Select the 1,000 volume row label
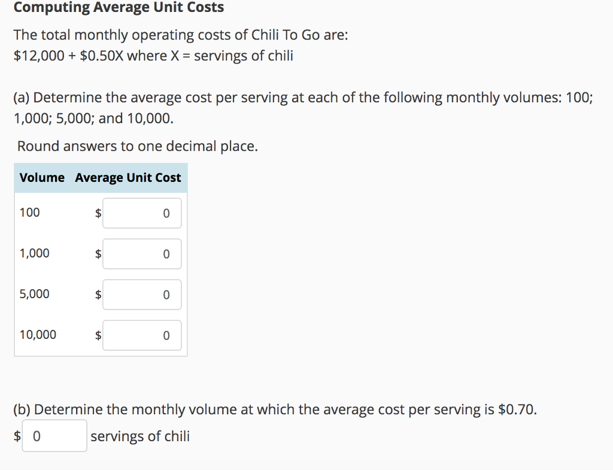Viewport: 613px width, 470px height. [34, 253]
